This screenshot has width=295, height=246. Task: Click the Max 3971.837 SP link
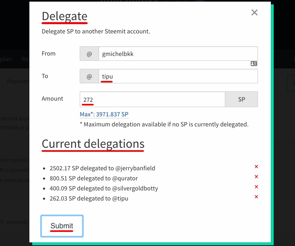104,114
